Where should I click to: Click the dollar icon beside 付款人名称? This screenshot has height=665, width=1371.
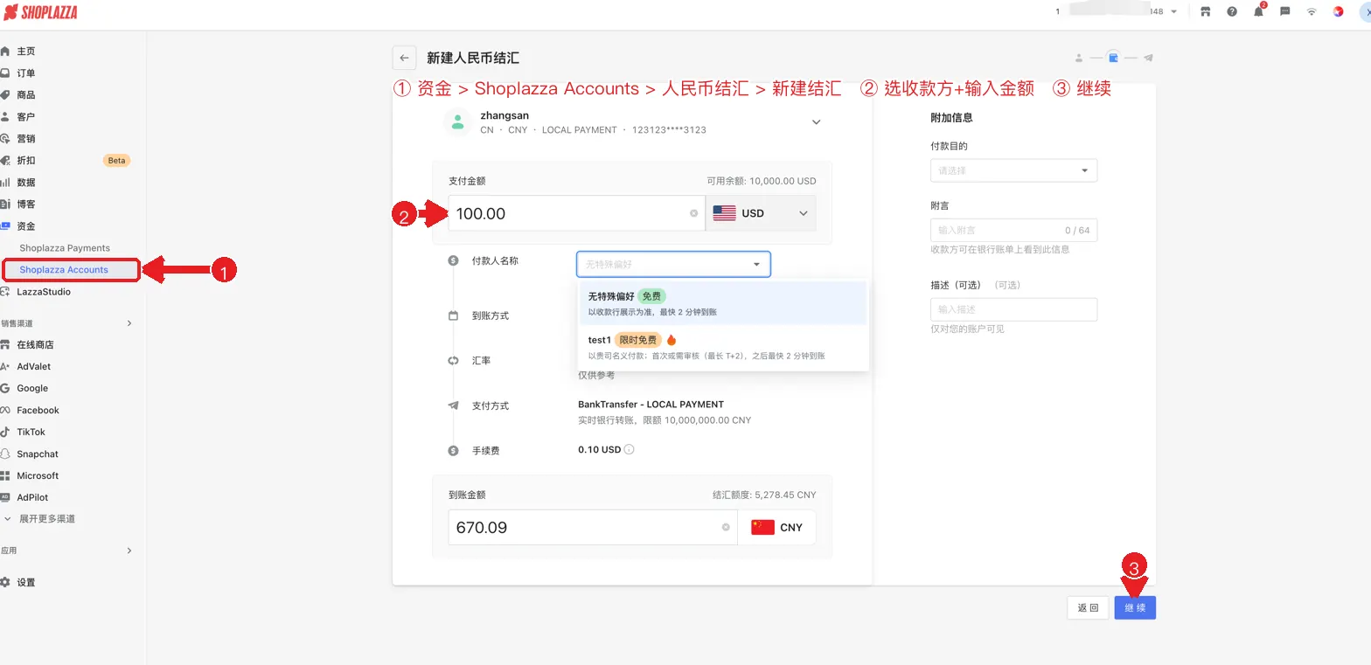453,260
